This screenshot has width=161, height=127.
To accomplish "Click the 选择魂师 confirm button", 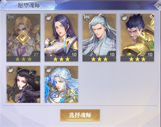I will [x=80, y=115].
